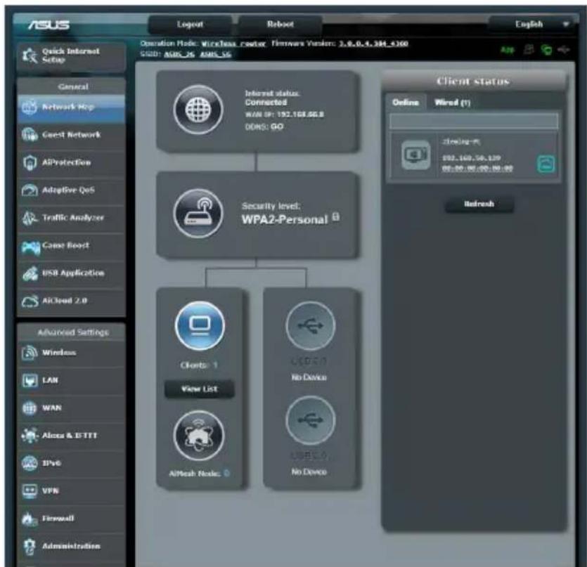Click the View List button

coord(200,389)
